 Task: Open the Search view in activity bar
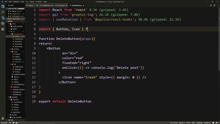pyautogui.click(x=3, y=12)
